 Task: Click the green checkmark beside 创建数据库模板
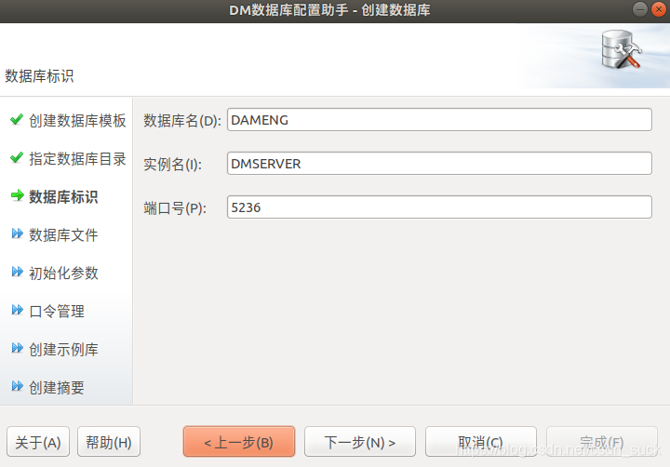click(17, 120)
